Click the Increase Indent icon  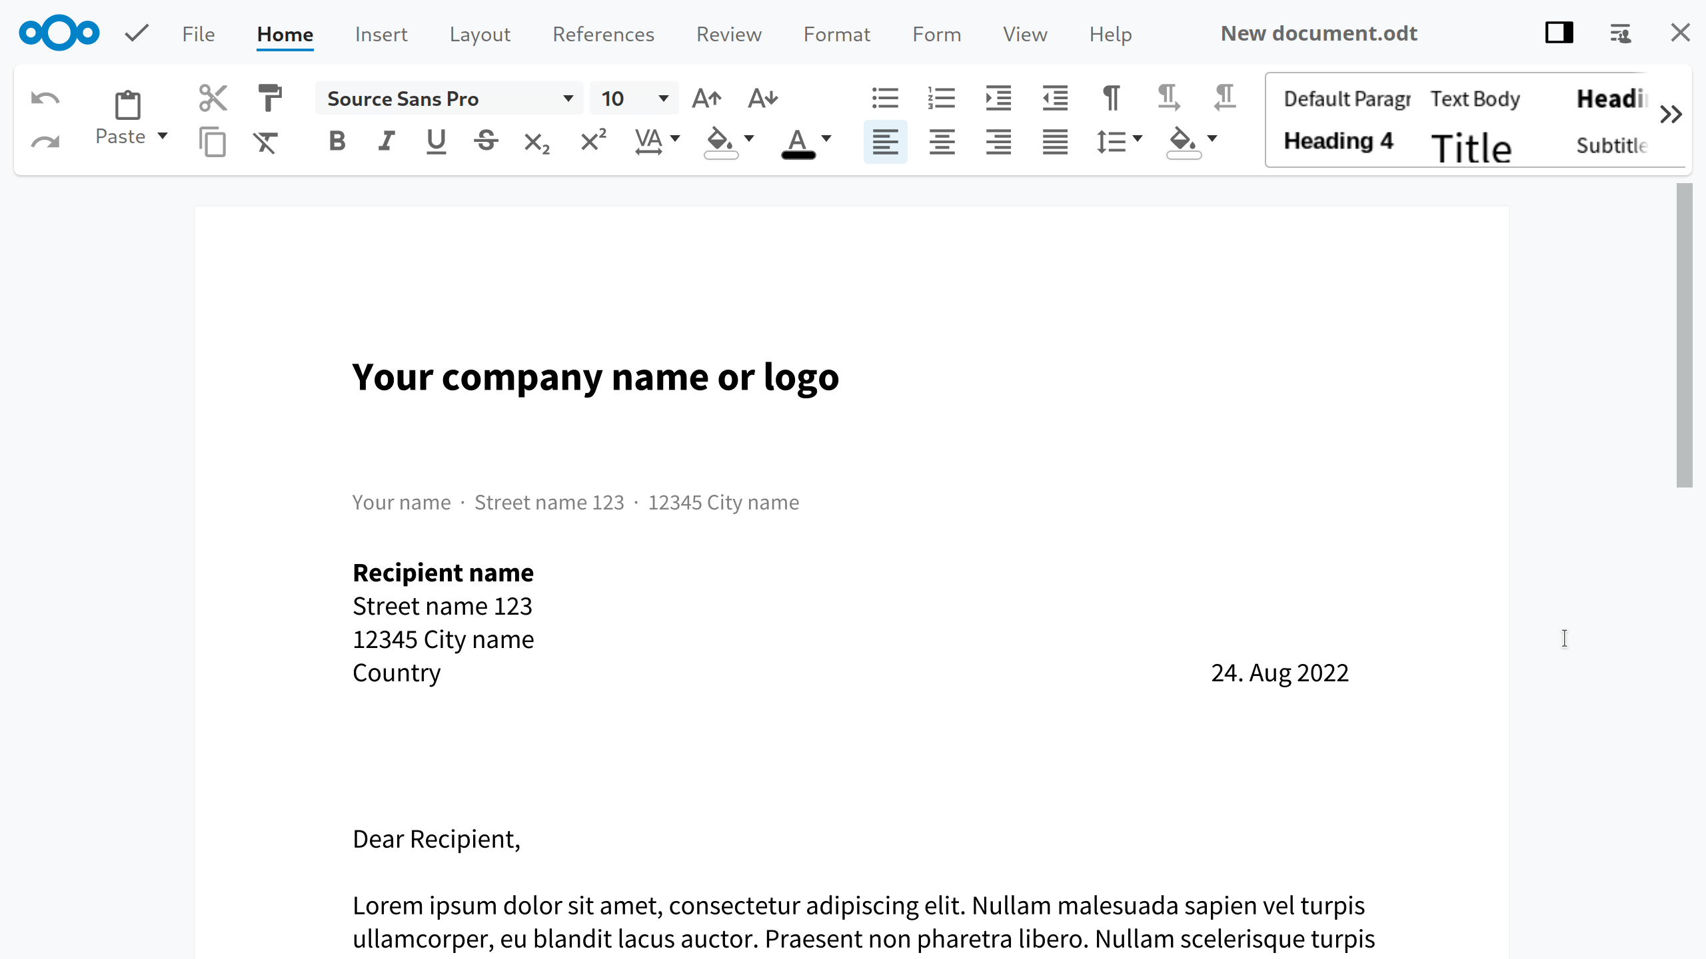coord(998,99)
